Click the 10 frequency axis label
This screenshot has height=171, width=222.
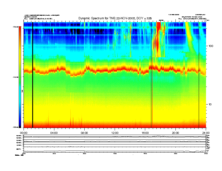coord(210,104)
